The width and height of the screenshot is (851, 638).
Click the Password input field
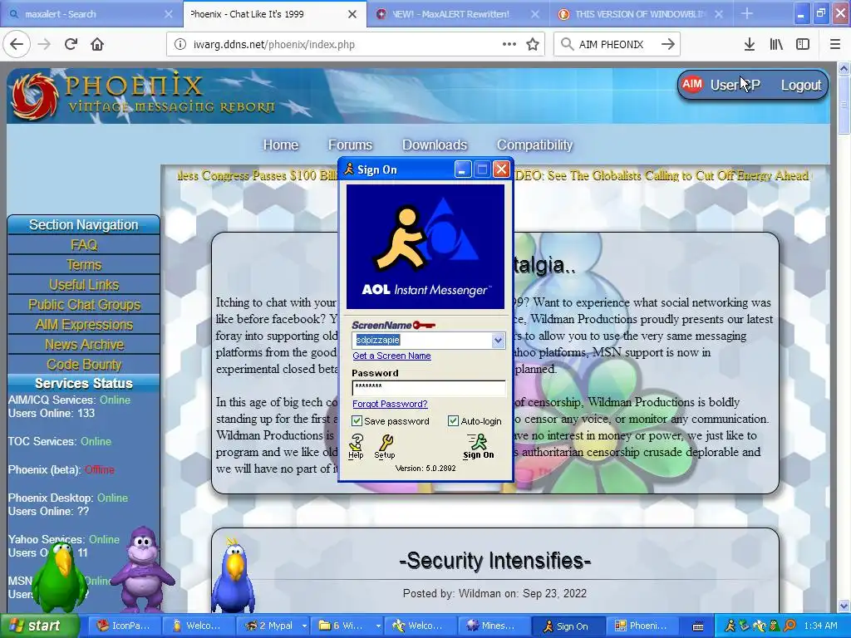click(428, 387)
